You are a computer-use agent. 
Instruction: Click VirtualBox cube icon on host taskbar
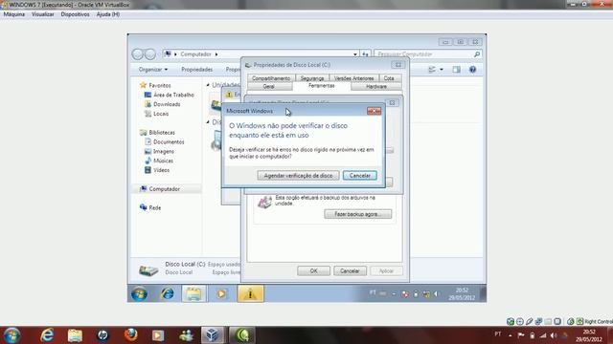click(x=213, y=335)
